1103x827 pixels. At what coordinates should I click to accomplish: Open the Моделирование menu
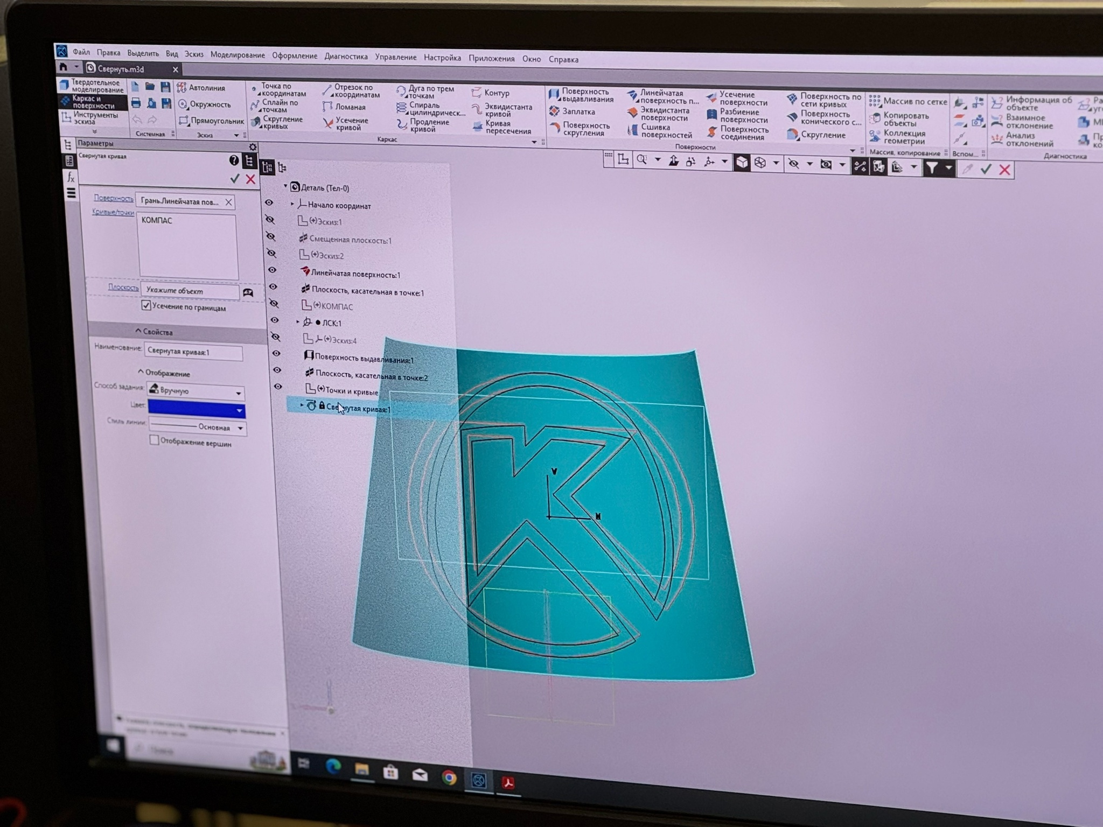click(x=238, y=55)
